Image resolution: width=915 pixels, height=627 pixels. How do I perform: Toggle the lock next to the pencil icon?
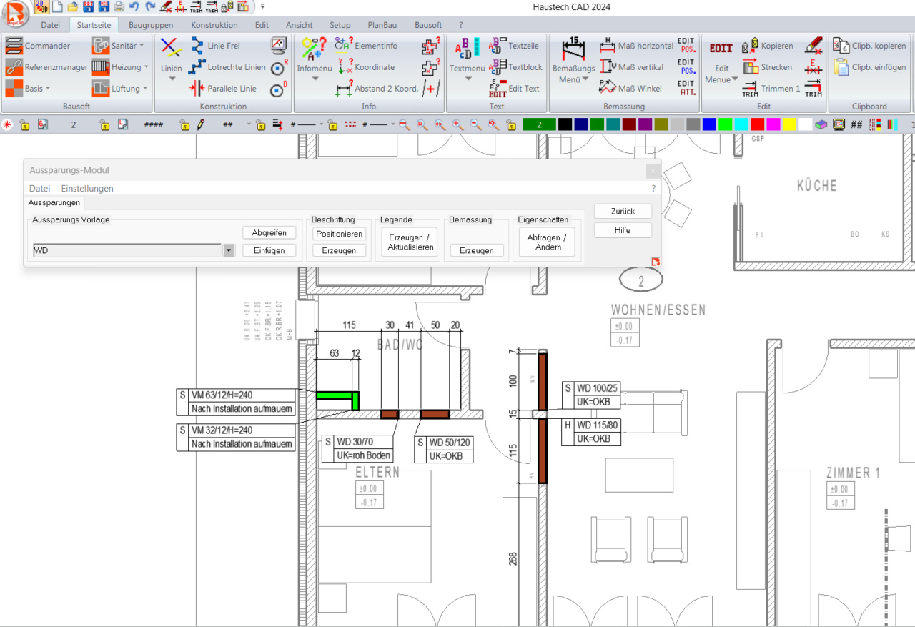185,125
